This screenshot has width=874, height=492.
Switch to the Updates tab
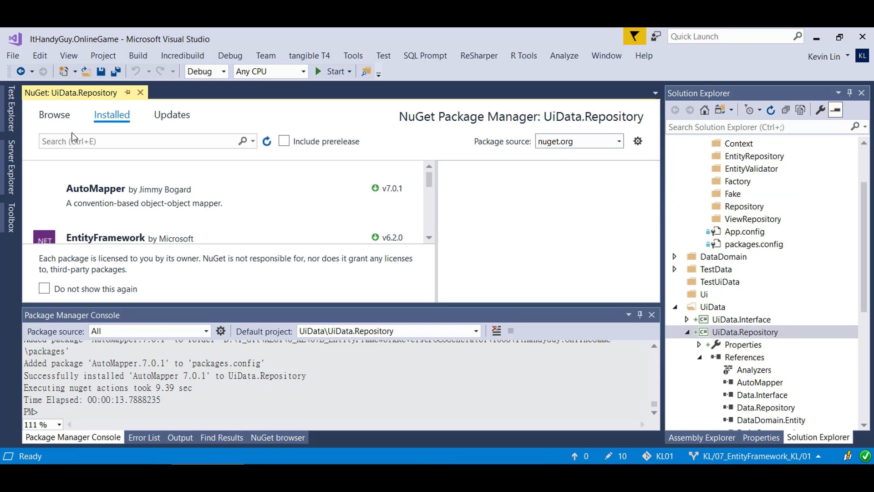(172, 115)
